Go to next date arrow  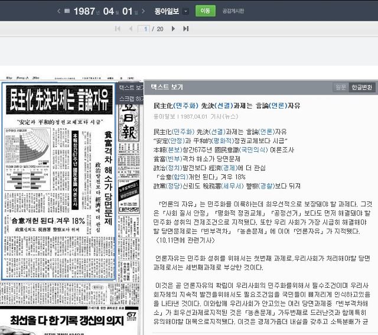click(x=144, y=11)
